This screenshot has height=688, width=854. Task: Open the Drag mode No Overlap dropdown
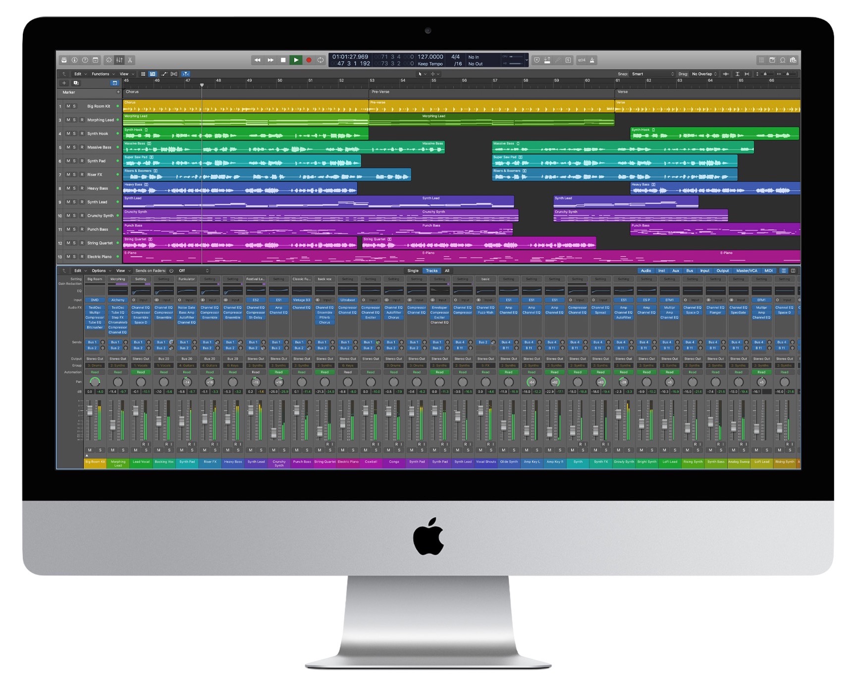coord(704,74)
